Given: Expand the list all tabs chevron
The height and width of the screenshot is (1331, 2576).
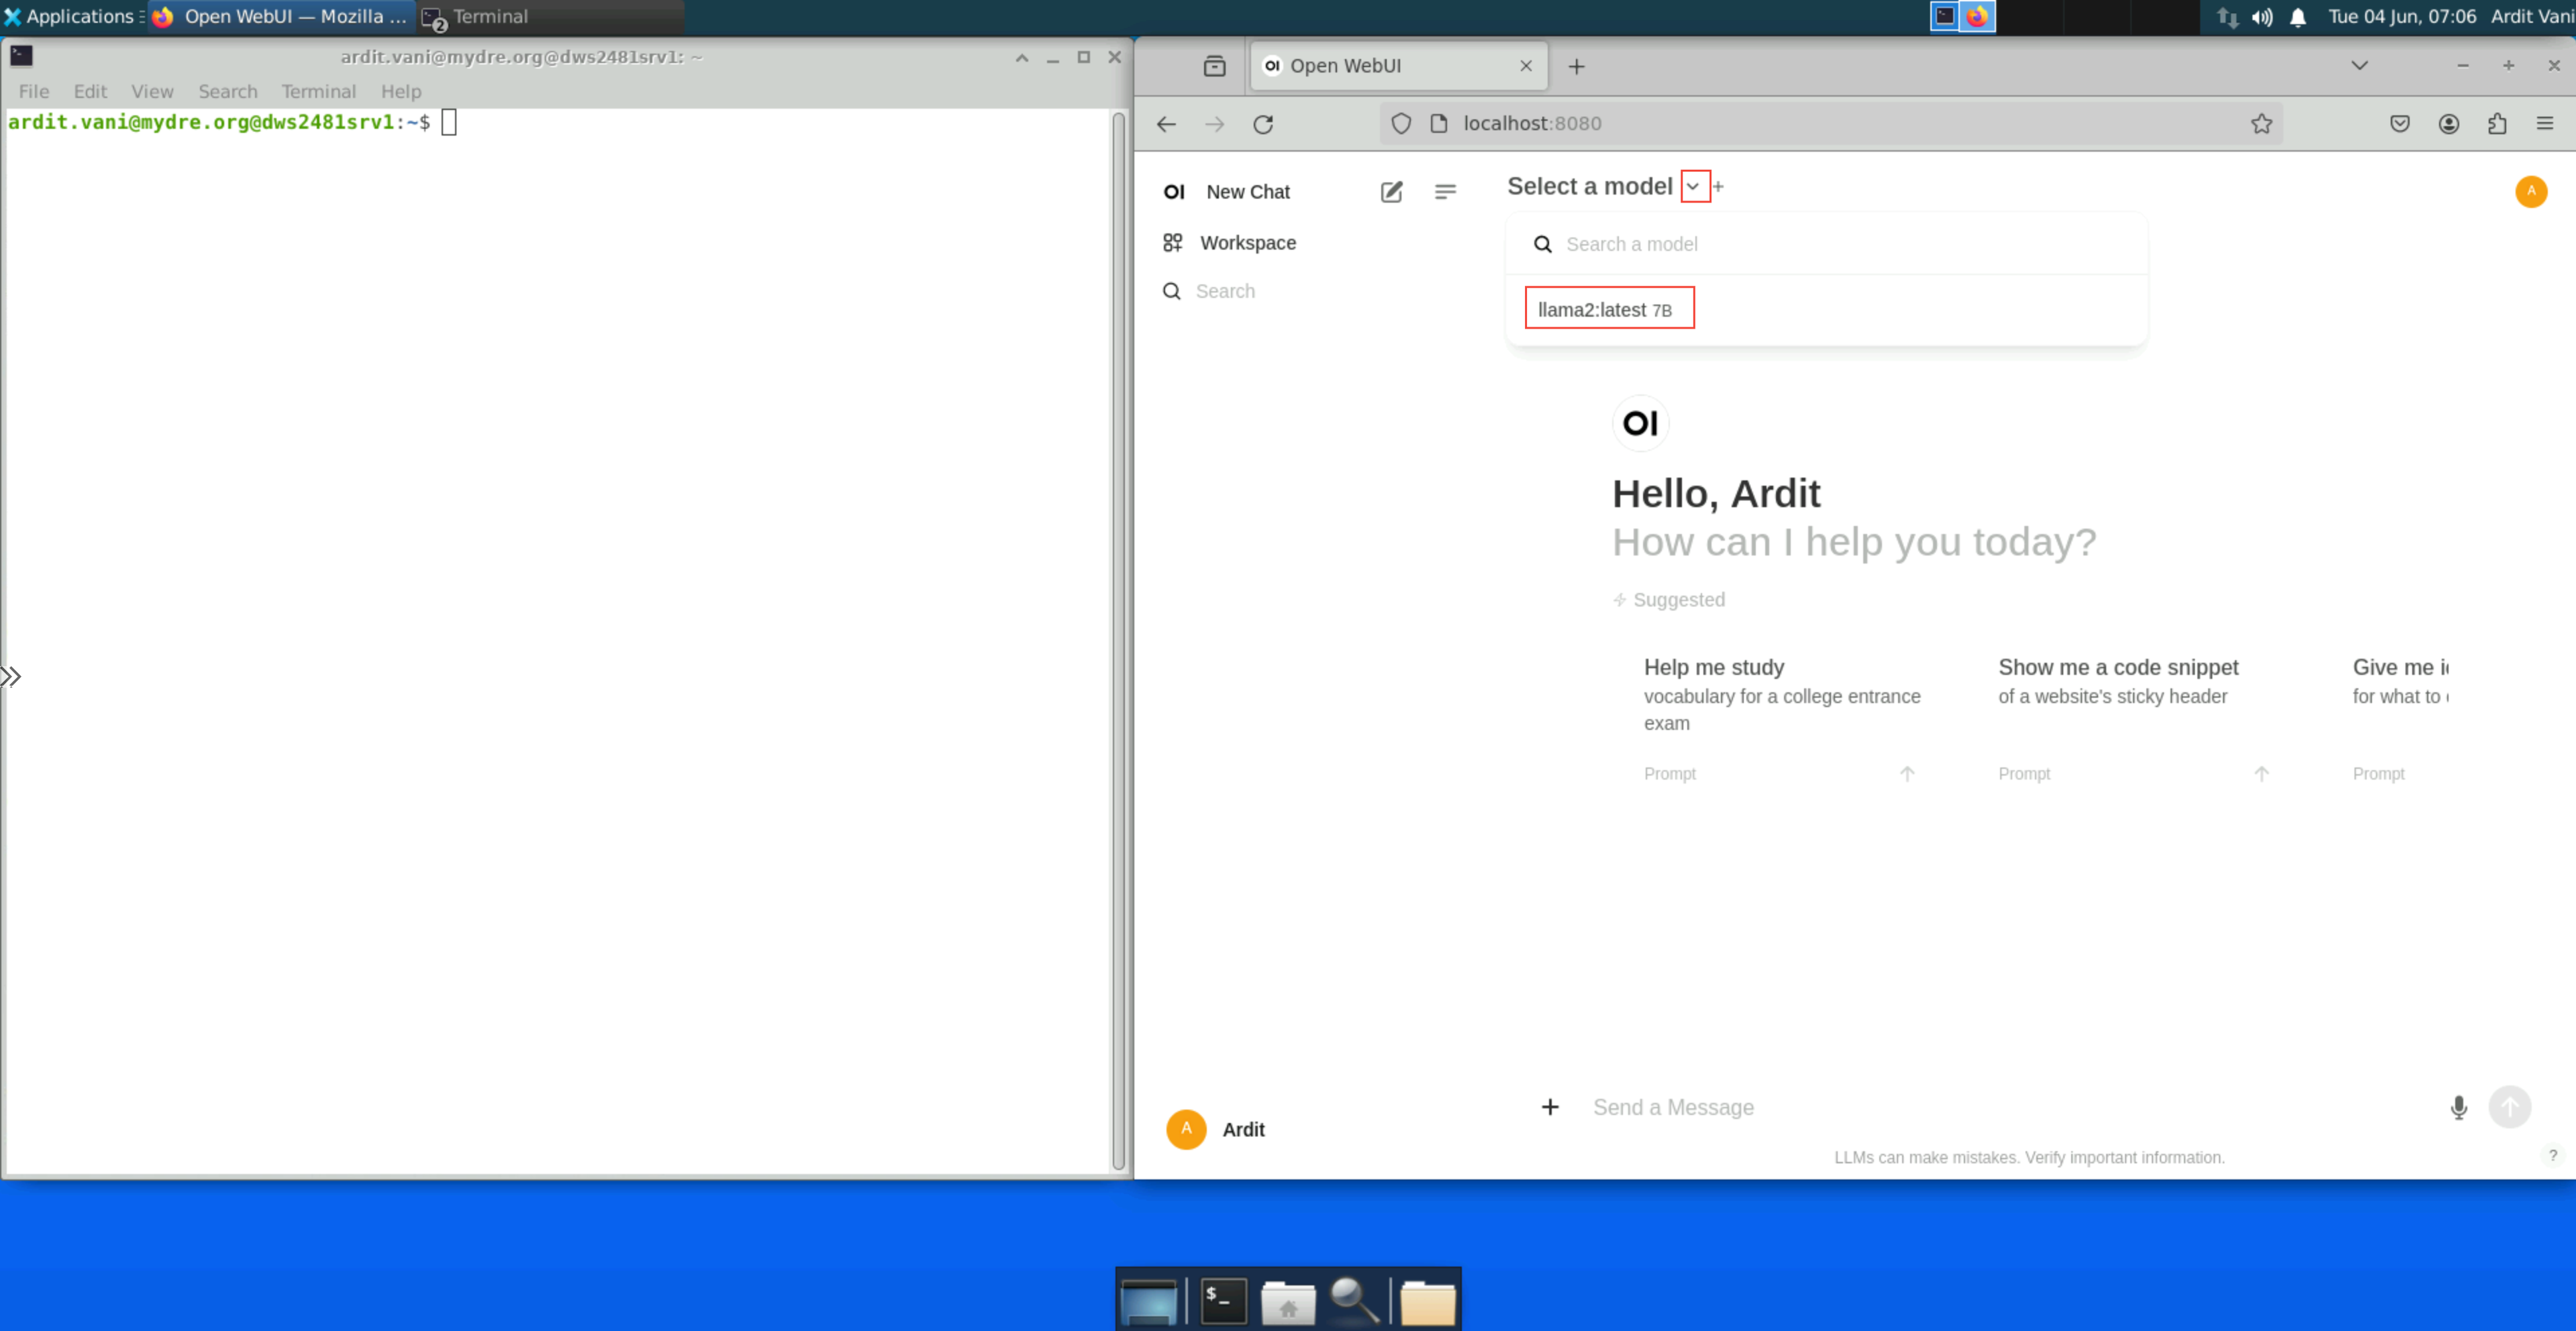Looking at the screenshot, I should [2359, 66].
